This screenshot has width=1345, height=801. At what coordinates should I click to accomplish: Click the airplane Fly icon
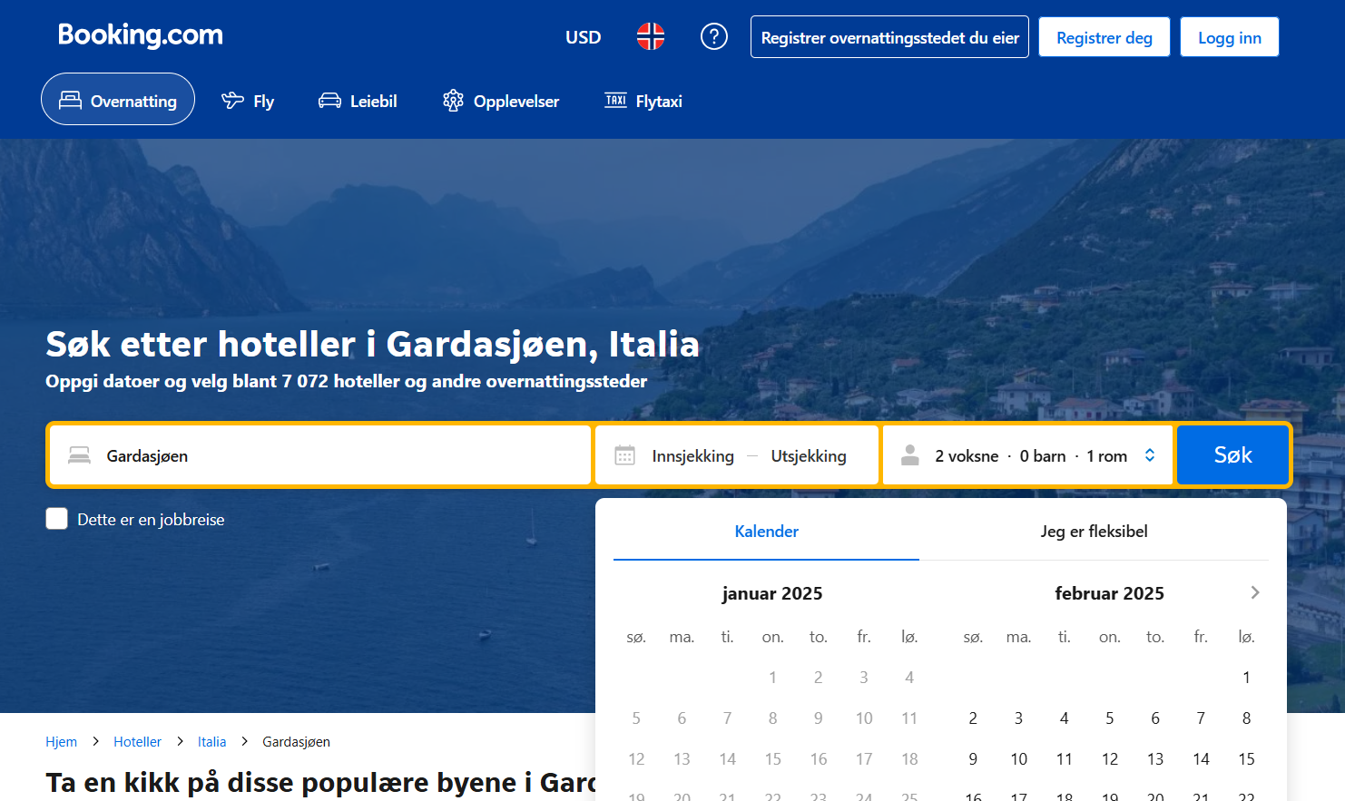(x=233, y=101)
